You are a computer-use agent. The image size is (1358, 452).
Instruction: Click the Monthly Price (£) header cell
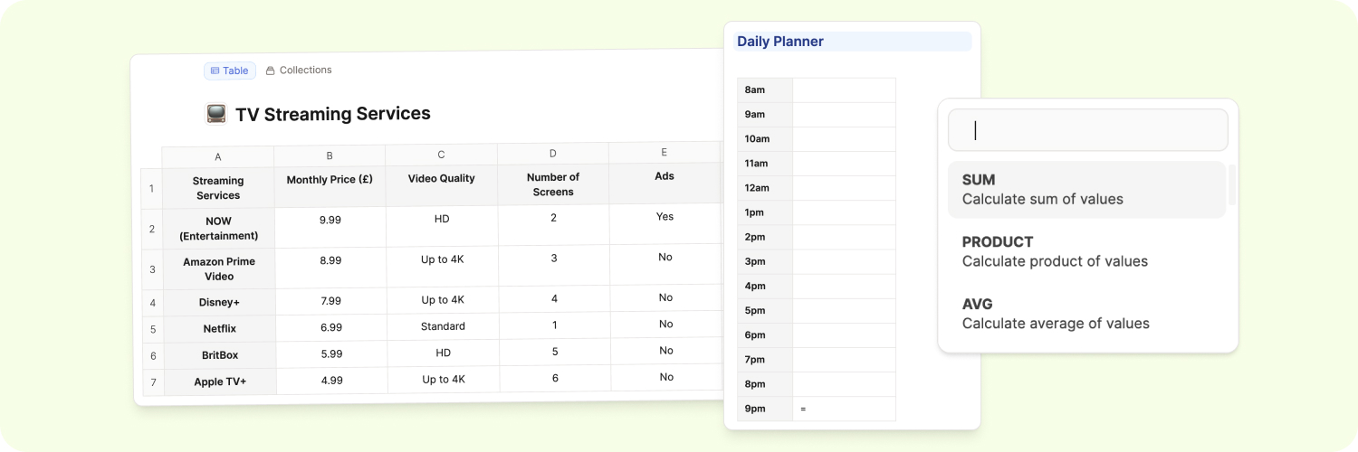tap(330, 180)
